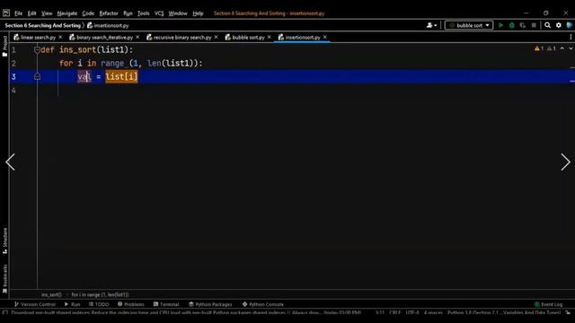Open the Project tool window sidebar button
The image size is (575, 323).
[x=4, y=46]
